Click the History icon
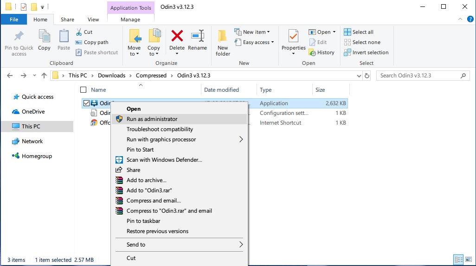 pyautogui.click(x=312, y=52)
